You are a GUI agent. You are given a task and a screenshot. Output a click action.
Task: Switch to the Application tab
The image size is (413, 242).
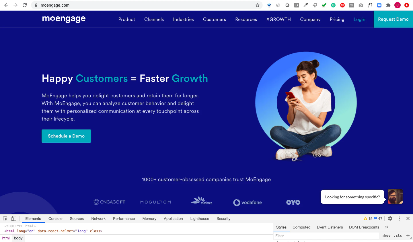(x=173, y=218)
